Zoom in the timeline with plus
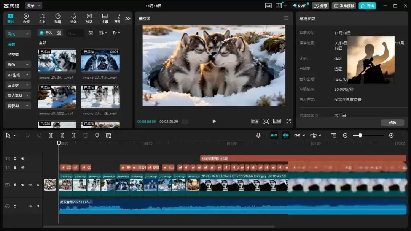The height and width of the screenshot is (231, 411). [x=391, y=135]
